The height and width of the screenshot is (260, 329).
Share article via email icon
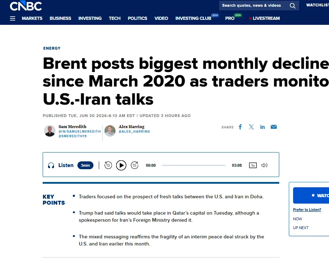(274, 127)
